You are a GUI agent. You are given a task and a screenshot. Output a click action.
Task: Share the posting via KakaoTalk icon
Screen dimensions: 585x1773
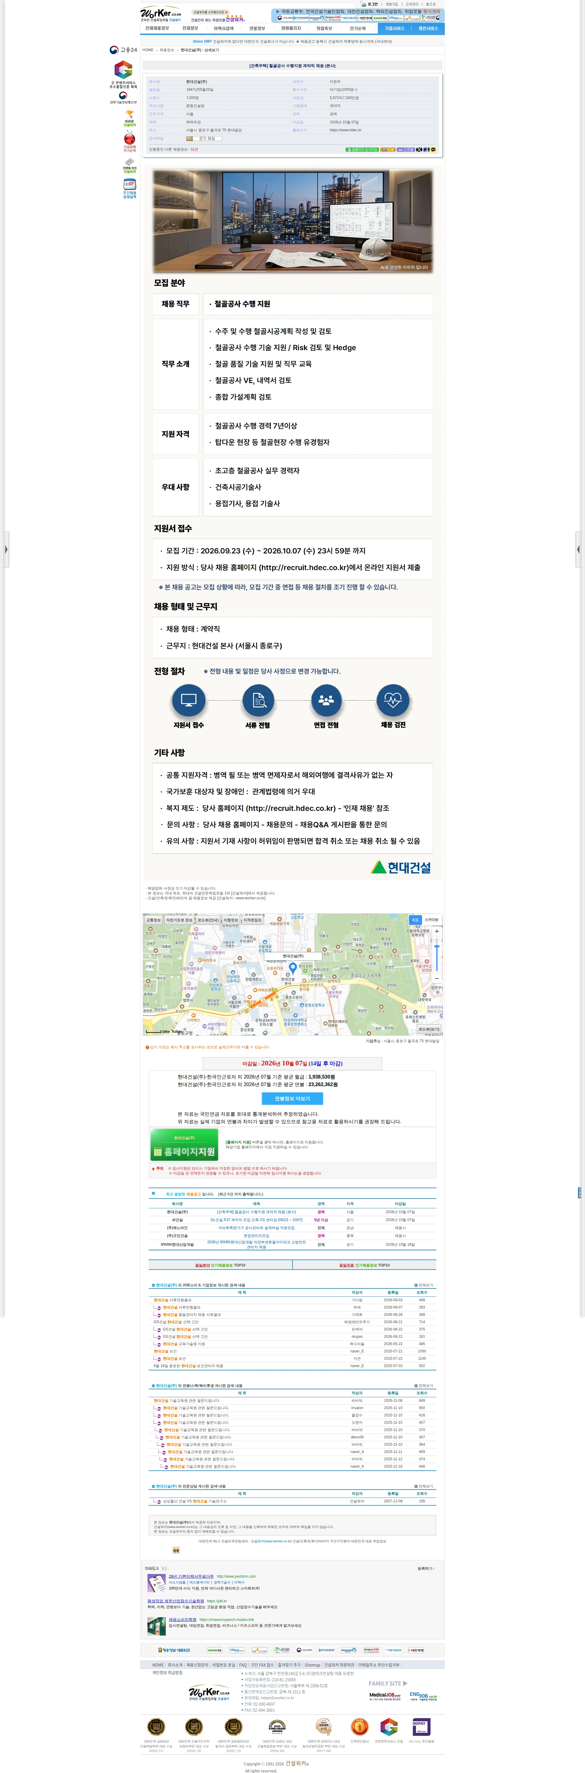coord(434,149)
